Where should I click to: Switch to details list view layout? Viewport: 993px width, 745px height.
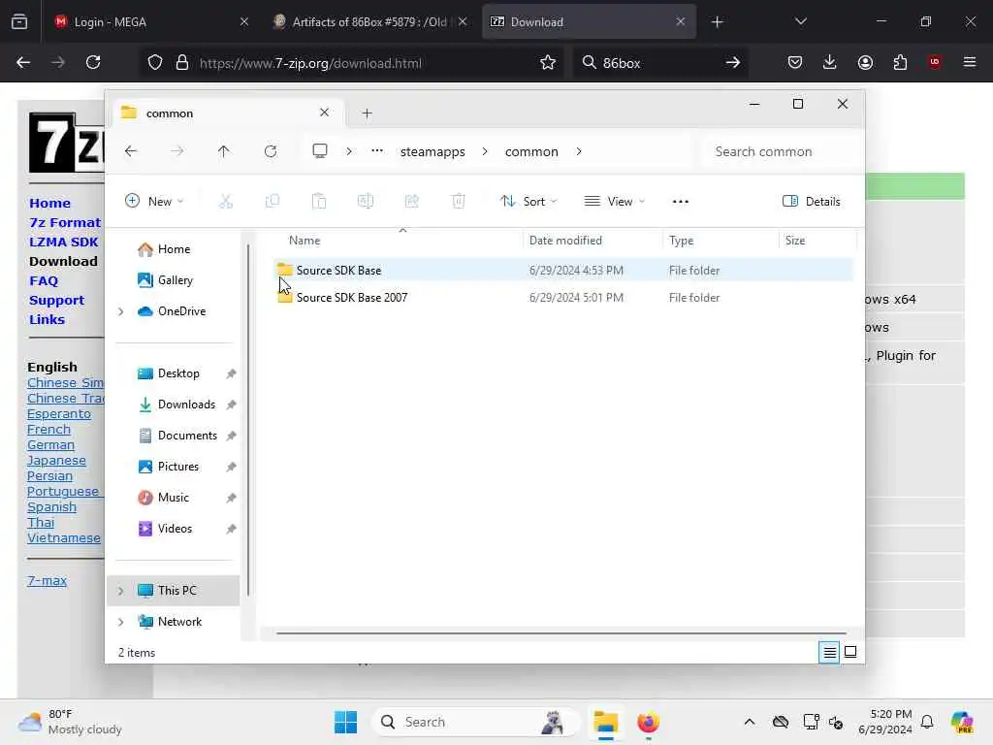click(829, 652)
